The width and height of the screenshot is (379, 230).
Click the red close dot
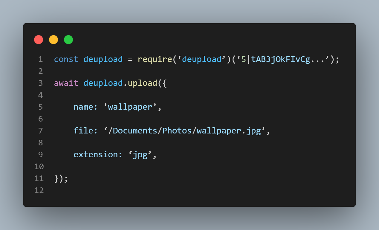[x=39, y=40]
